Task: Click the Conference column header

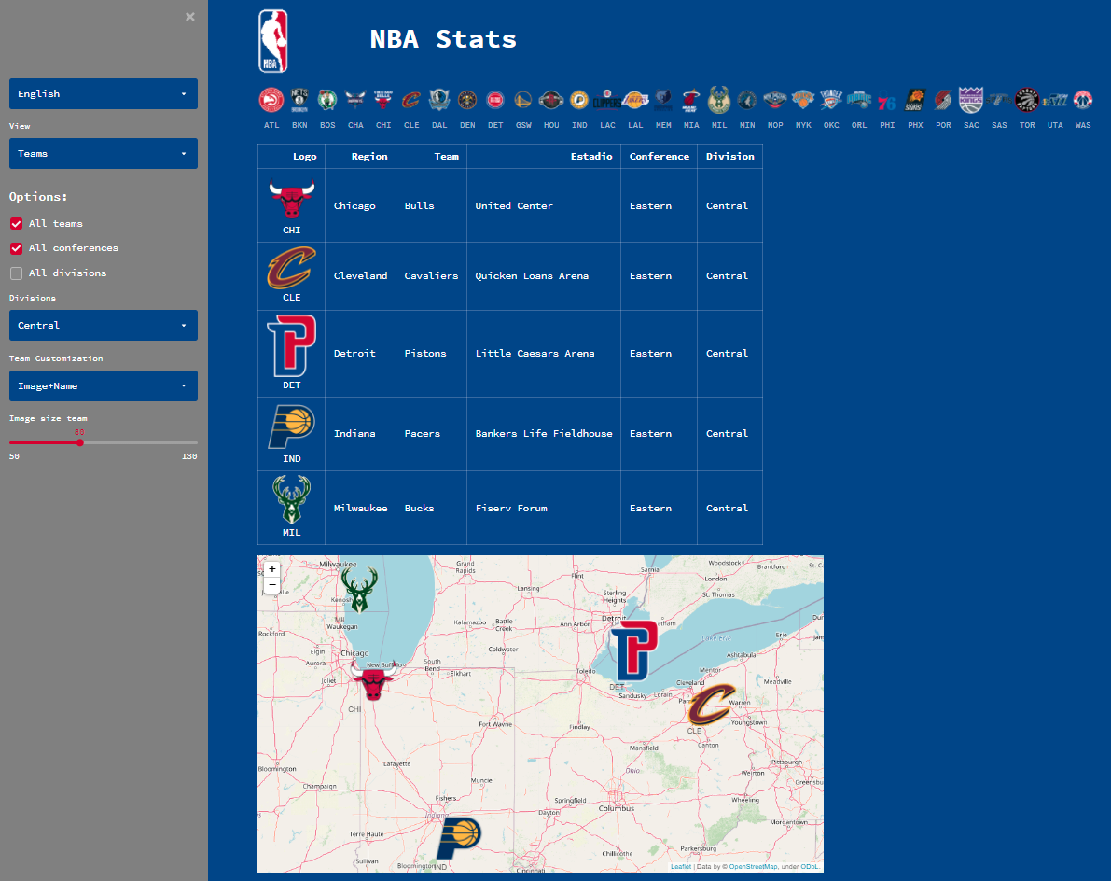Action: [x=659, y=157]
